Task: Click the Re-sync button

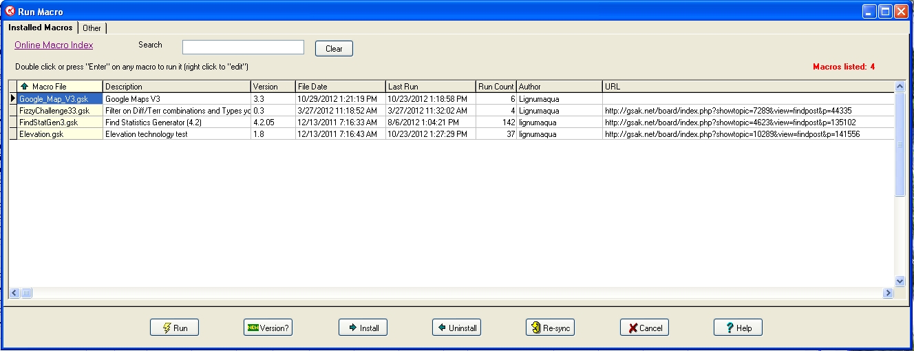Action: pos(550,328)
